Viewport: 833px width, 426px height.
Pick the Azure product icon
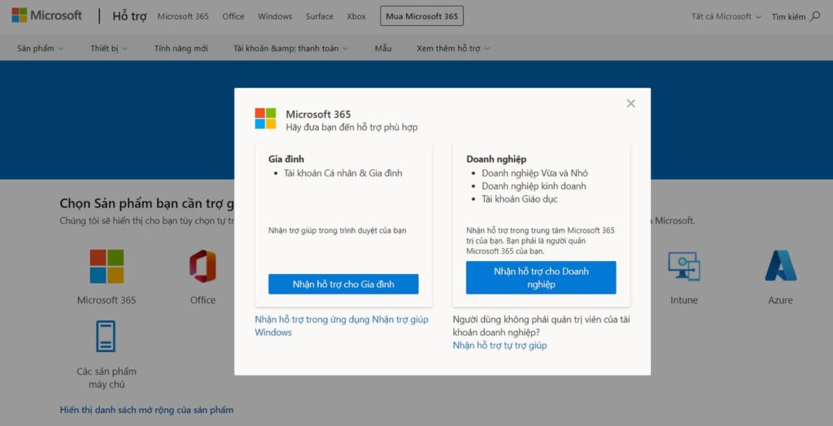(x=780, y=266)
